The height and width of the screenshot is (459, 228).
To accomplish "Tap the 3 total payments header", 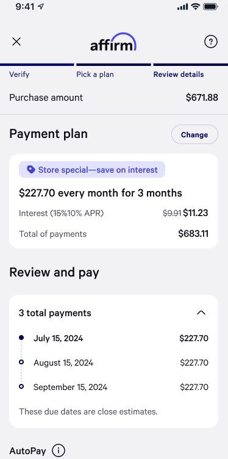I will click(x=113, y=313).
